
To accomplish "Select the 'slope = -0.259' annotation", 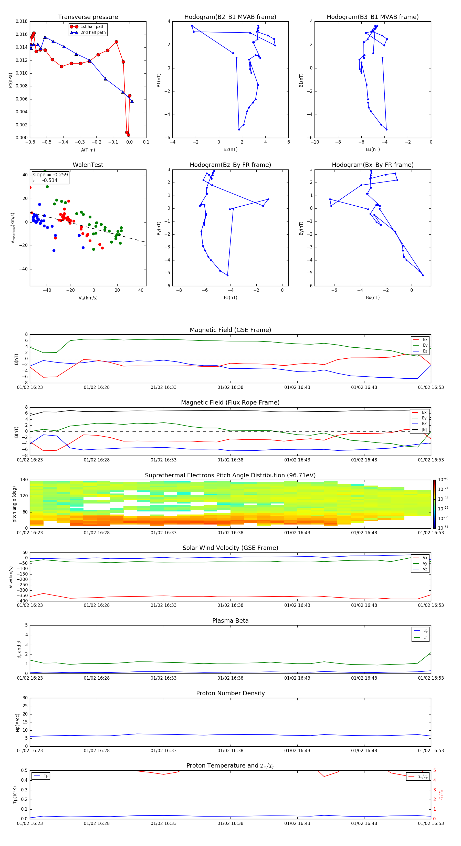I will [x=50, y=175].
